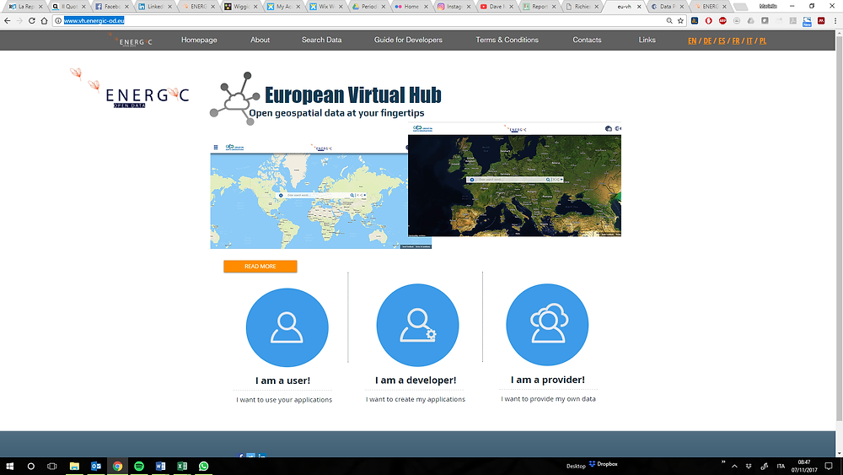Screen dimensions: 843x475
Task: Switch site language to IT
Action: click(x=749, y=40)
